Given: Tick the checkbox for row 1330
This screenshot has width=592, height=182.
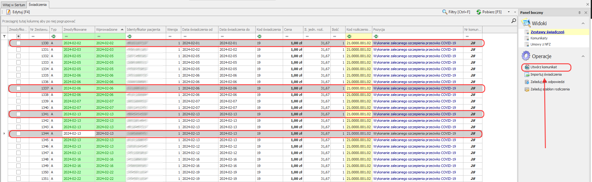Looking at the screenshot, I should click(18, 43).
